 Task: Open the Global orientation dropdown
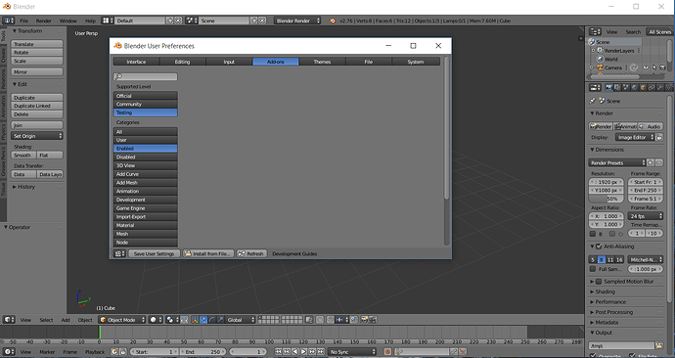point(241,320)
